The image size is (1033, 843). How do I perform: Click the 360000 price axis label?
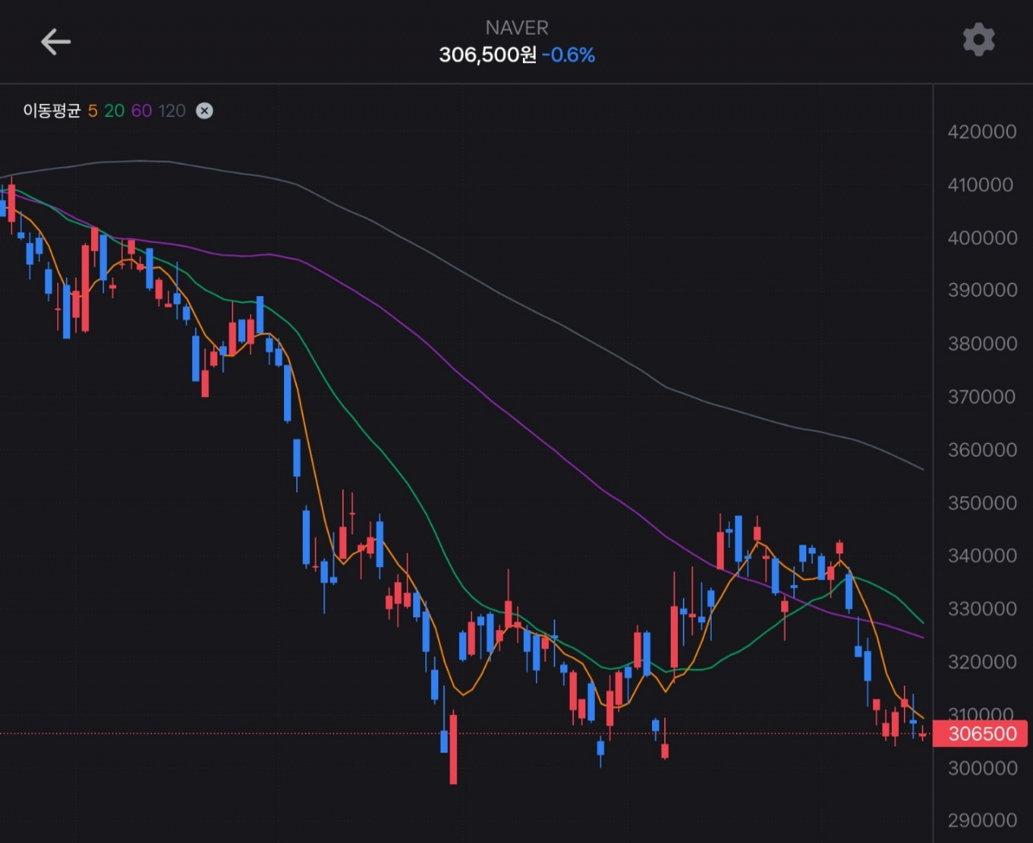click(x=982, y=449)
